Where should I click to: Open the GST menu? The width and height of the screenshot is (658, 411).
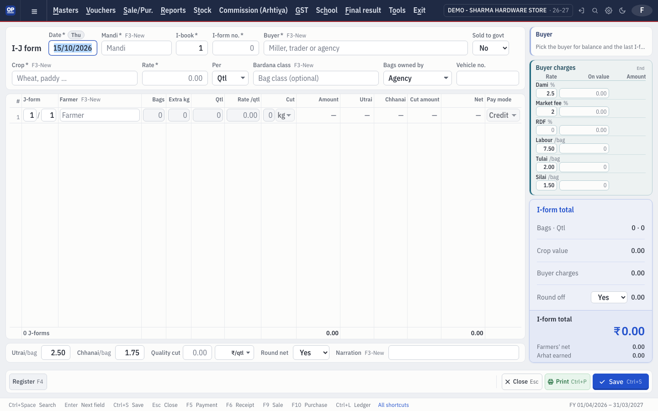302,10
